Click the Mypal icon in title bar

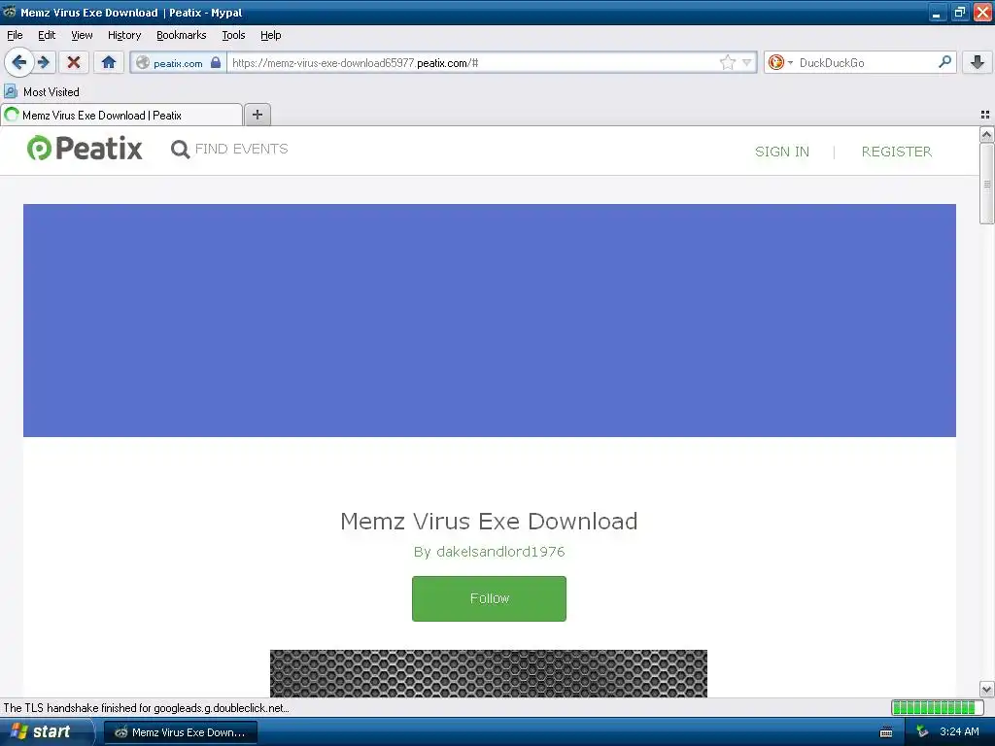pos(9,12)
